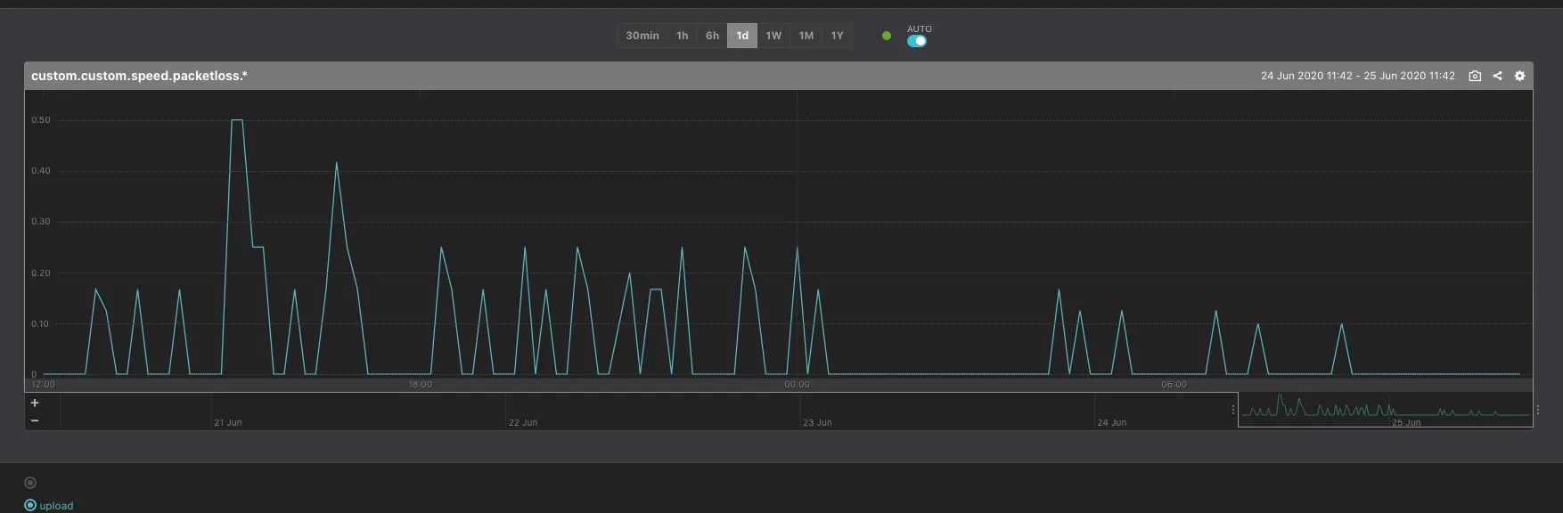Click the date range text in header

coord(1357,76)
